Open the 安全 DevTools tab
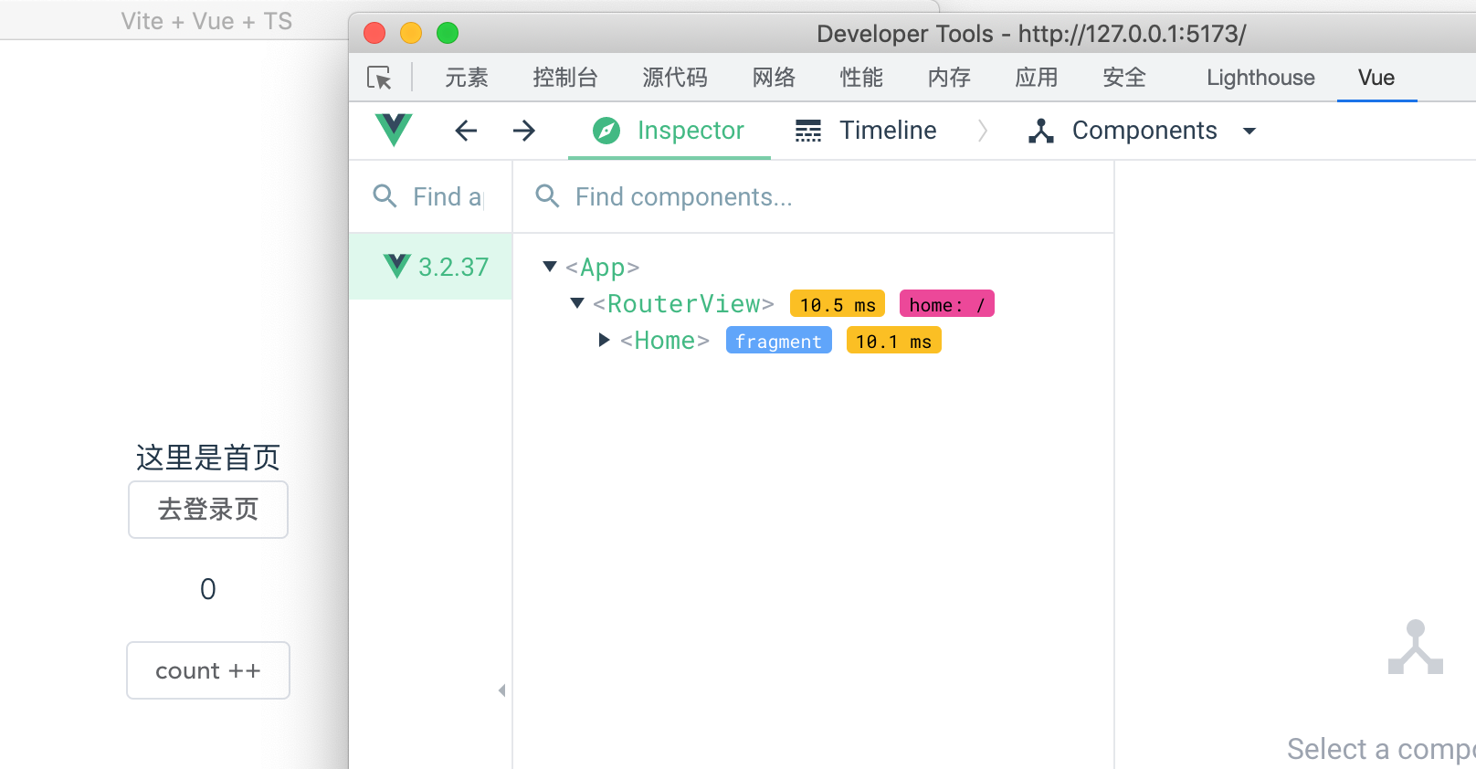 click(1124, 78)
